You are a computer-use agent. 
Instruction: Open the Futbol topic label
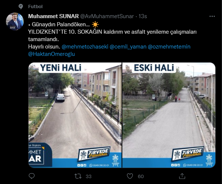(x=35, y=7)
